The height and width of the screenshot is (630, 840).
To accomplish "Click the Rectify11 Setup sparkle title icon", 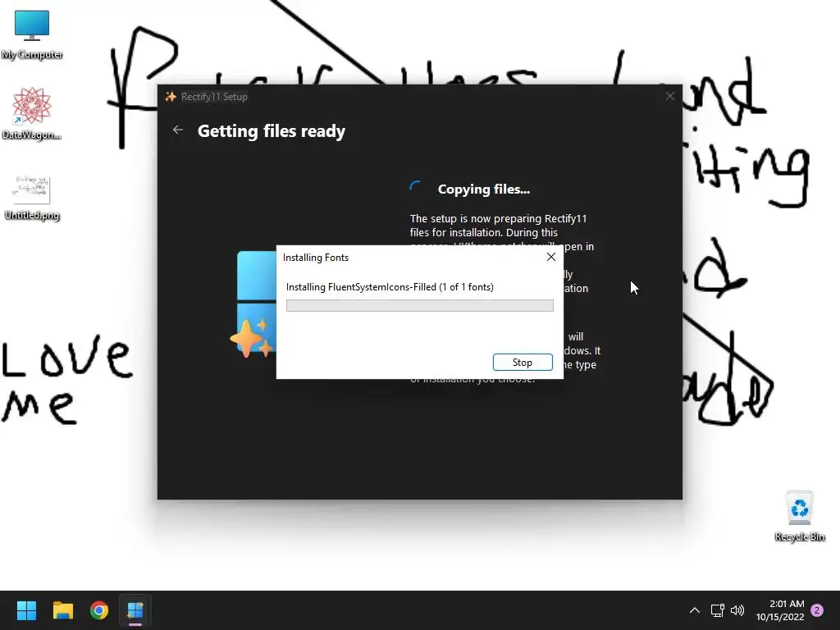I will coord(171,97).
